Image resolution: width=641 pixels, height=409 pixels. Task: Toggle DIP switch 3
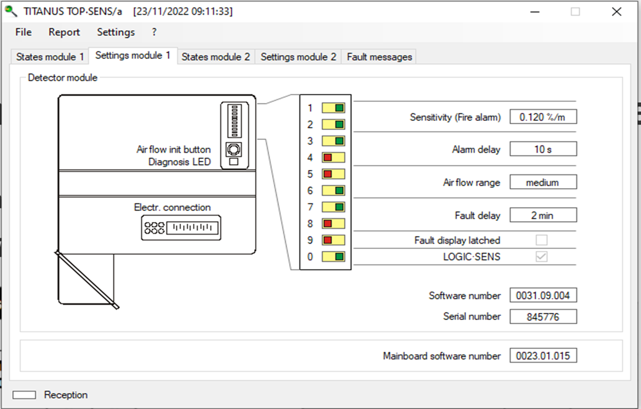[x=333, y=141]
